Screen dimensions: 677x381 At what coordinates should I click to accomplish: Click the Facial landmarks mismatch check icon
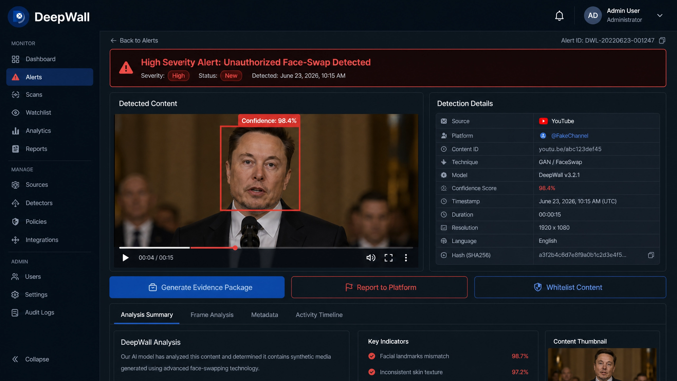(372, 356)
